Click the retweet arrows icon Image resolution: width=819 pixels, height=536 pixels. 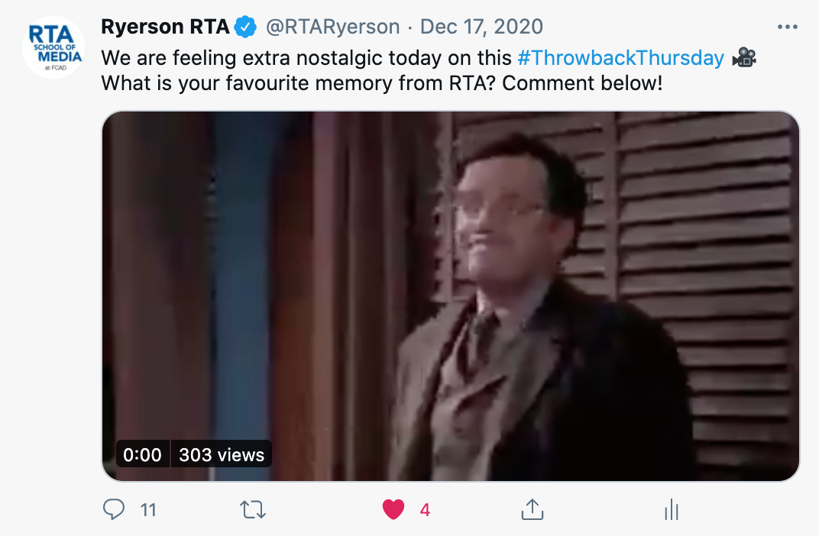[x=253, y=509]
